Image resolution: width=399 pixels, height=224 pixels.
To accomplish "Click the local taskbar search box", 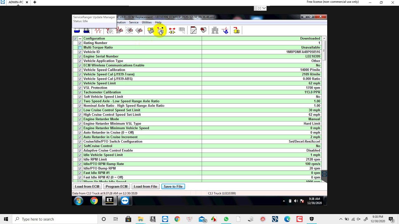I will pyautogui.click(x=55, y=219).
